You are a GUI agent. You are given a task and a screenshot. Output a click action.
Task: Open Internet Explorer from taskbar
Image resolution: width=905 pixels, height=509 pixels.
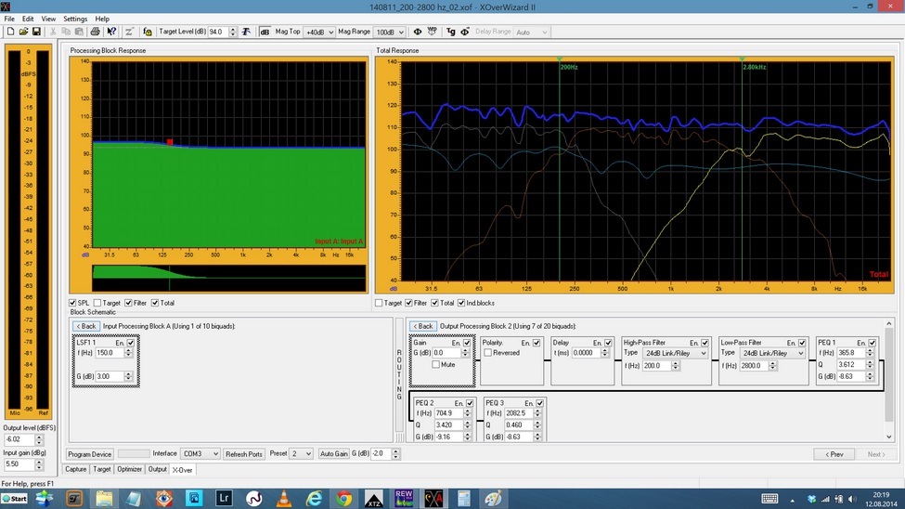coord(314,498)
